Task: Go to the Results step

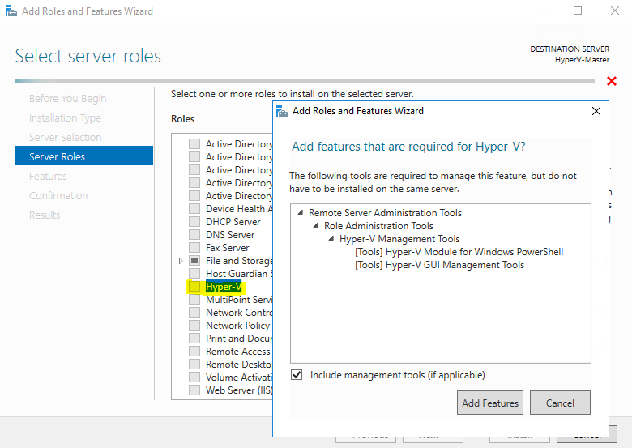Action: click(45, 215)
